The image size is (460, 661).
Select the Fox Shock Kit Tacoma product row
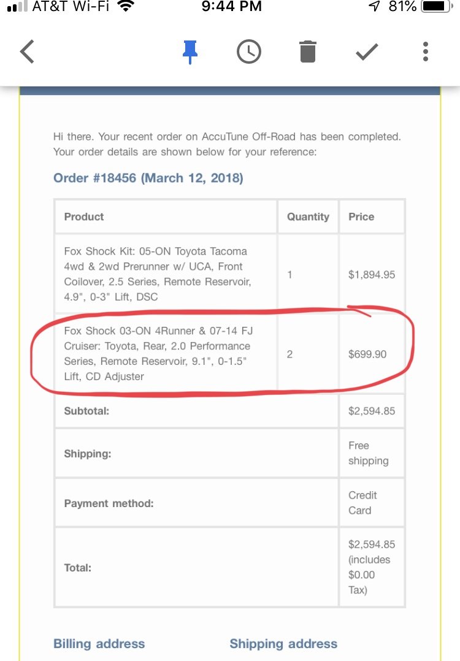pyautogui.click(x=230, y=274)
